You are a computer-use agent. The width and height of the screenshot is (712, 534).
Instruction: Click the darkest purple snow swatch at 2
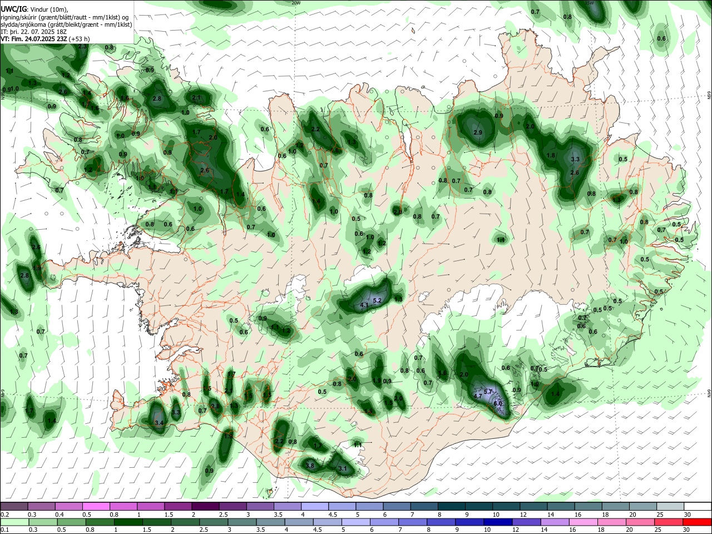[205, 506]
